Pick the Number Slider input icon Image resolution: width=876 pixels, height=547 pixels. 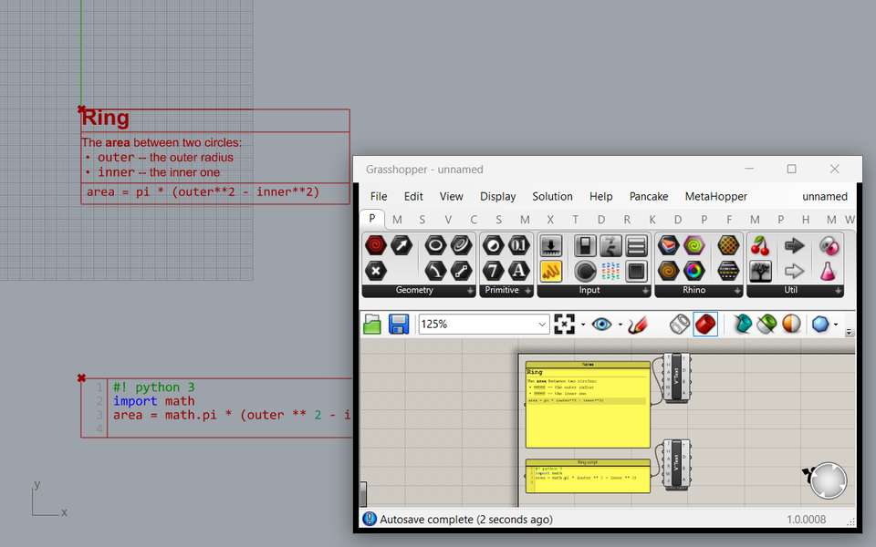(551, 245)
